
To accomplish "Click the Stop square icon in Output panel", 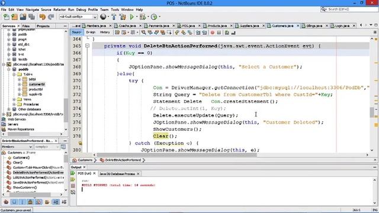I will click(x=73, y=186).
